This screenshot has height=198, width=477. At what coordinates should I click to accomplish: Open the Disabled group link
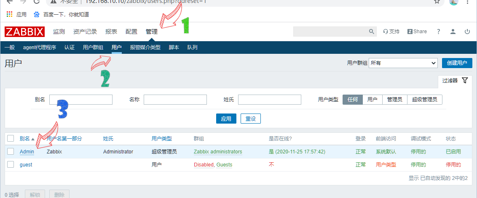pos(204,165)
